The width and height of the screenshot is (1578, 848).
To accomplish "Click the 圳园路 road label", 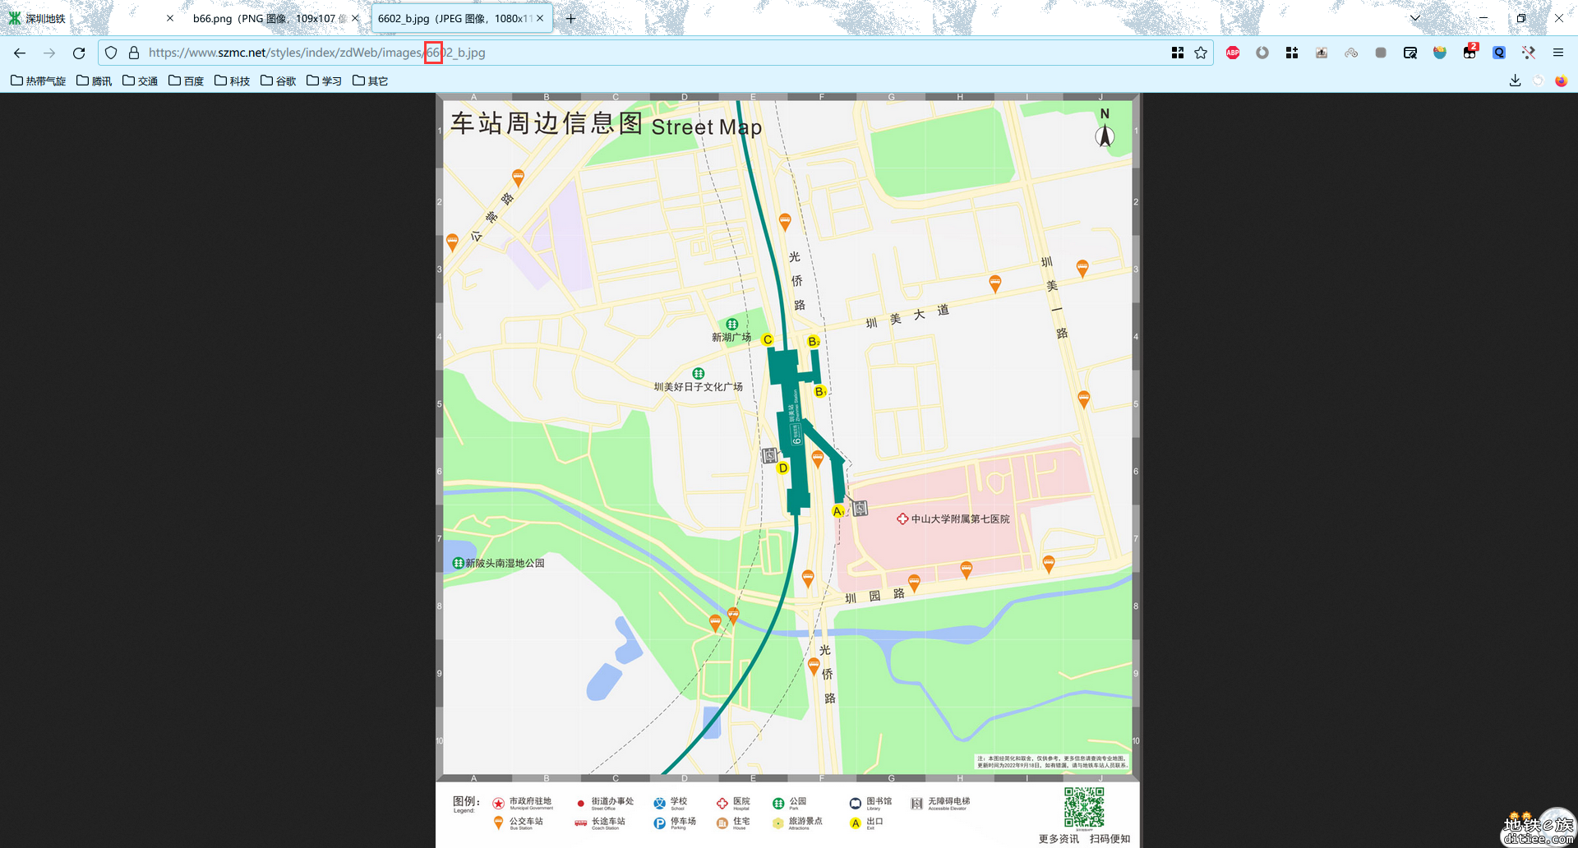I will point(875,596).
